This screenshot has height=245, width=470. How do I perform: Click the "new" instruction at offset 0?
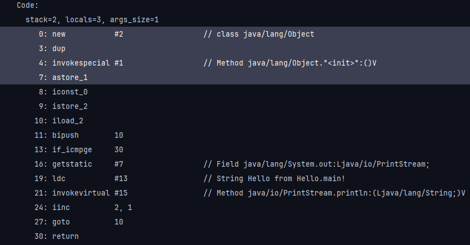tap(59, 34)
